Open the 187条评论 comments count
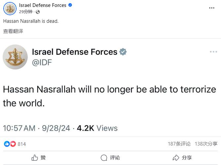Screen dimensions: 221x165 coord(179,144)
